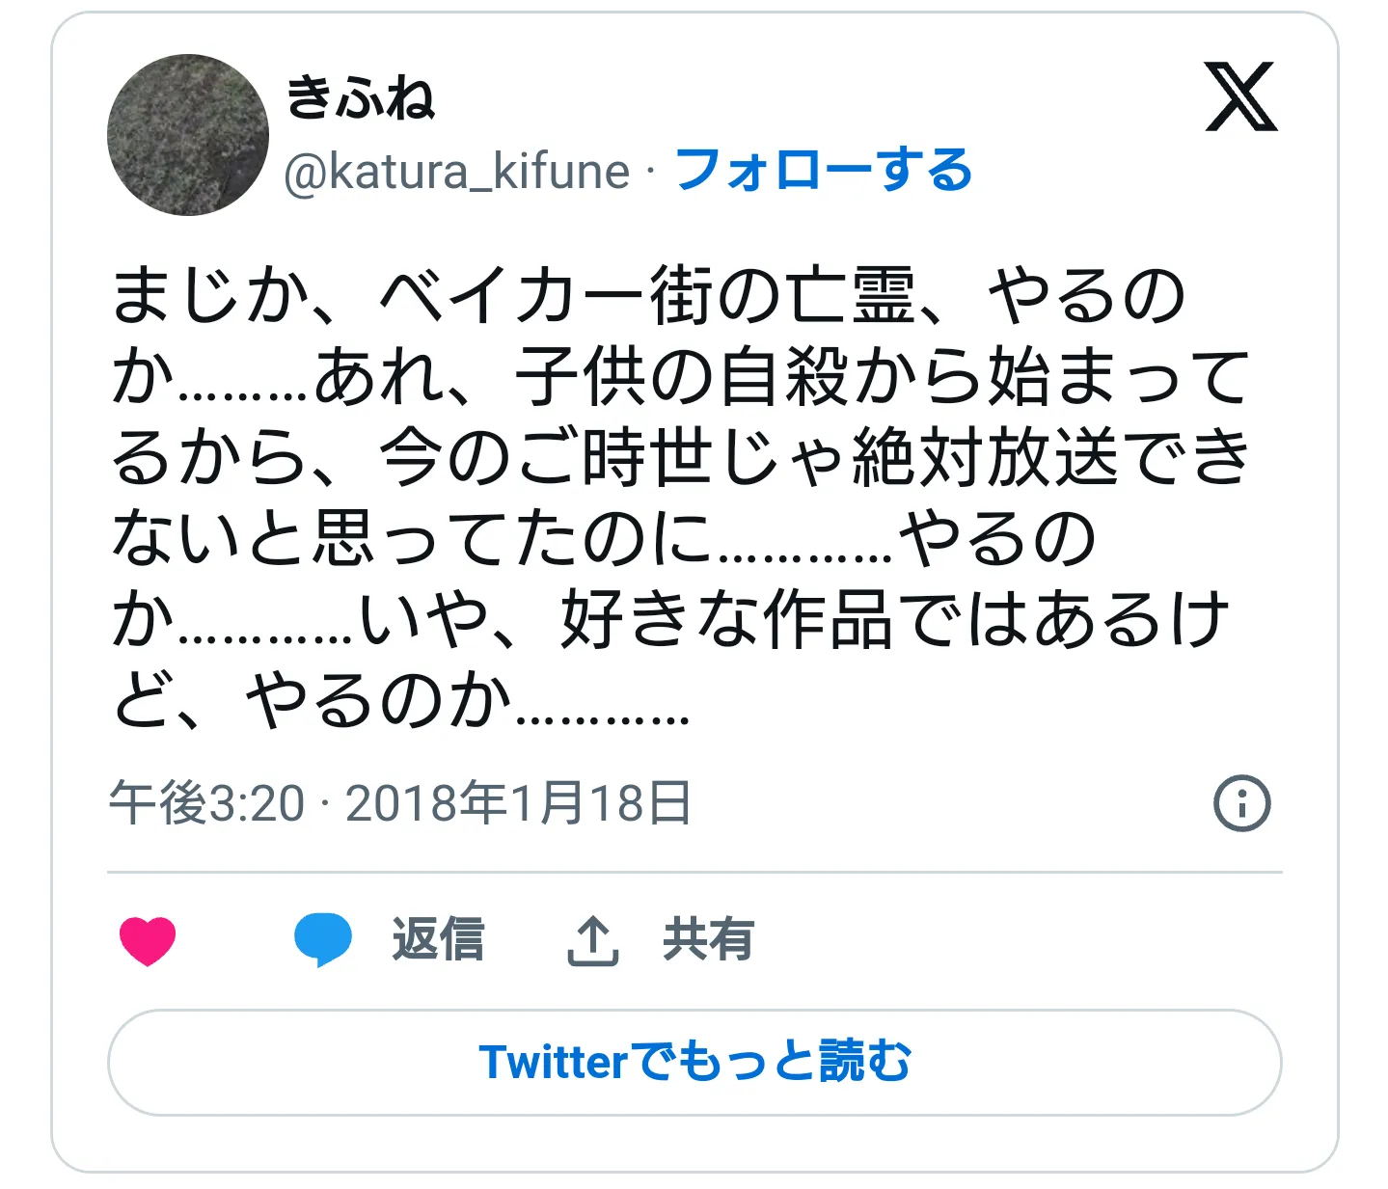The height and width of the screenshot is (1189, 1388).
Task: Open the X logo in the tweet header
Action: click(x=1240, y=96)
